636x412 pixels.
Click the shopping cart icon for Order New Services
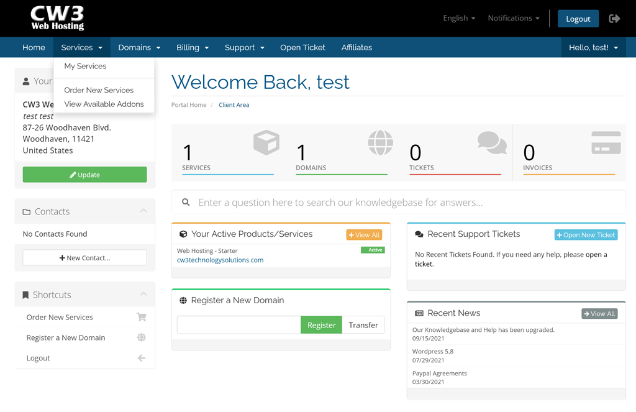(x=142, y=317)
